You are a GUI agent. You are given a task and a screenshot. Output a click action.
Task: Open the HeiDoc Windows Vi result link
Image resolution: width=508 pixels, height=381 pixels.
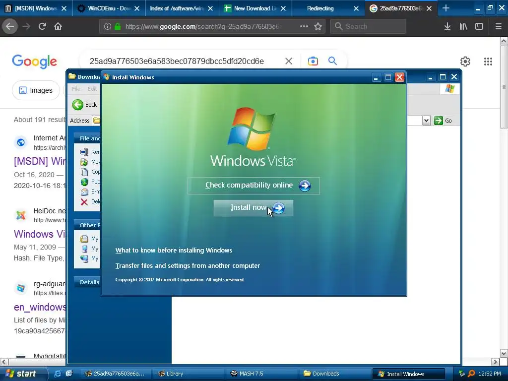(x=39, y=234)
